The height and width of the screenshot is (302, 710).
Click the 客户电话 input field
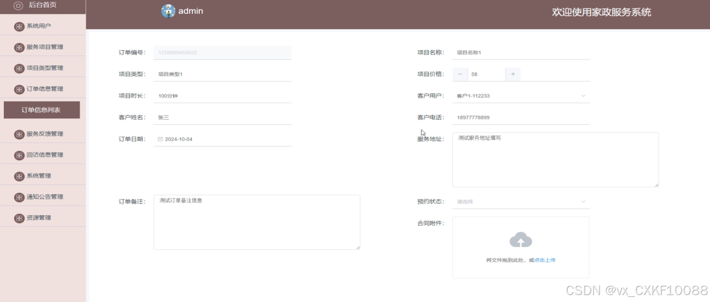click(521, 117)
